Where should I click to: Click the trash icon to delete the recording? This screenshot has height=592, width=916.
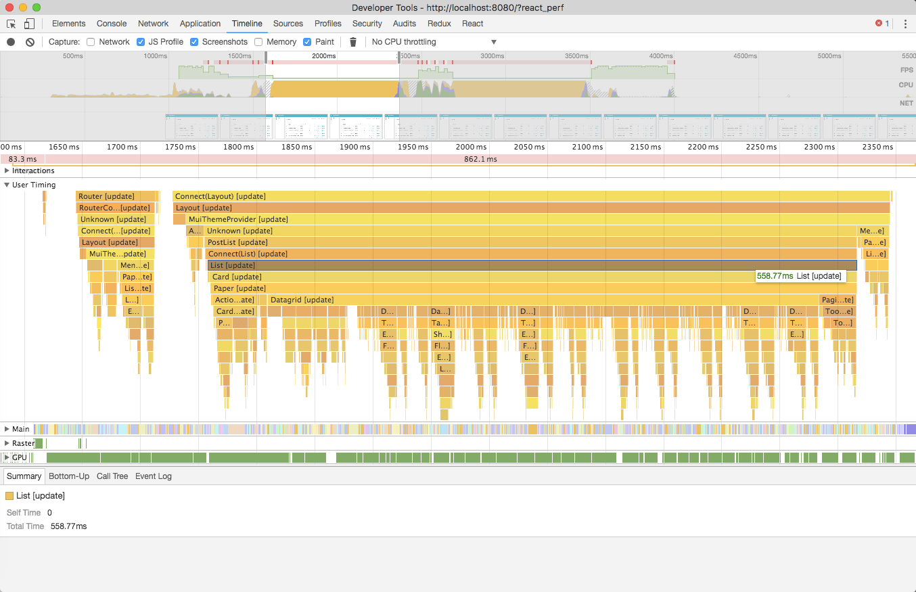[x=352, y=41]
